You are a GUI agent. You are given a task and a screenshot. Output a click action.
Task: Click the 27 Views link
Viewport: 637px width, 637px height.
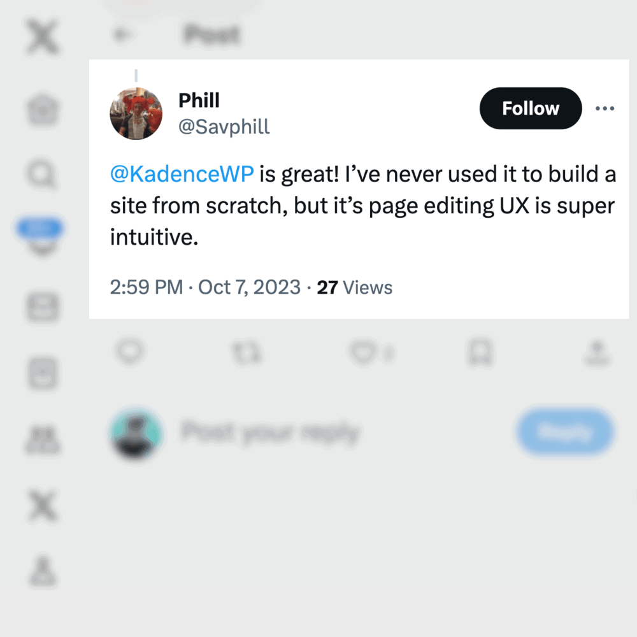tap(354, 287)
